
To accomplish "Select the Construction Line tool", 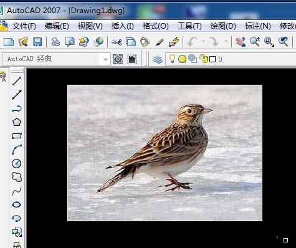I will (17, 95).
